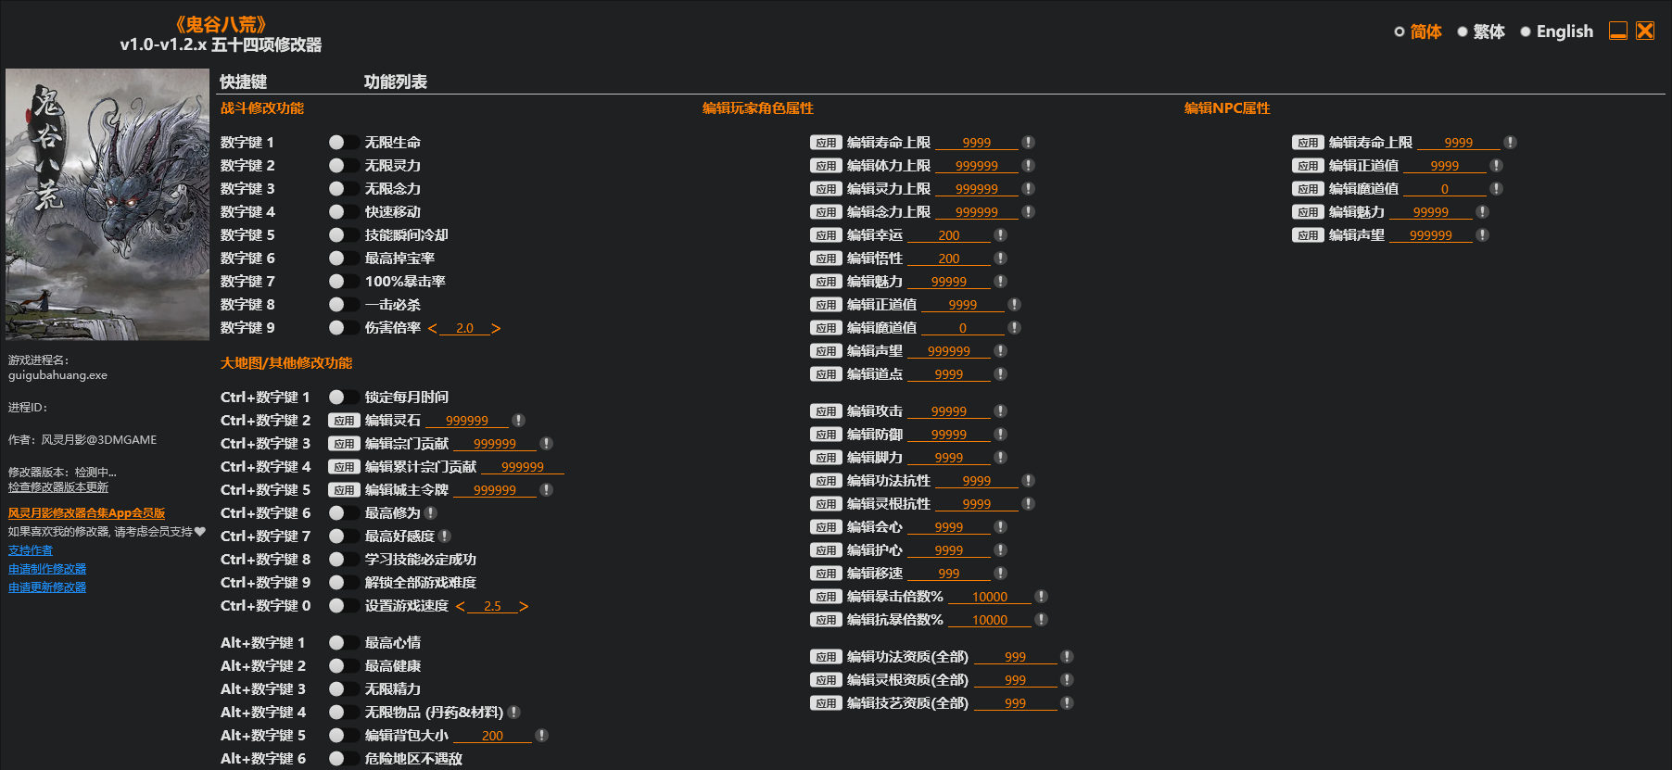The image size is (1672, 770).
Task: Open the 支持作者 link
Action: click(31, 550)
